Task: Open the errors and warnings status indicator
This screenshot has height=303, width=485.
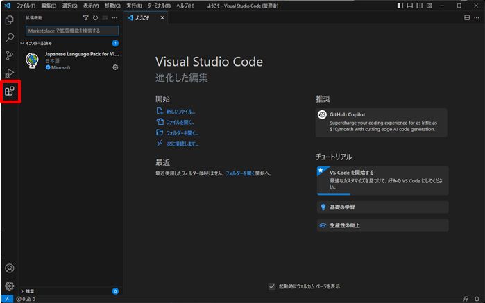Action: tap(26, 299)
